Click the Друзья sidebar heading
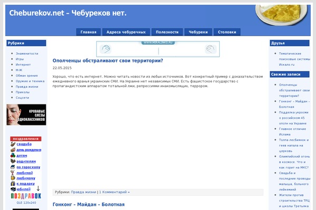316x210 pixels. (290, 43)
